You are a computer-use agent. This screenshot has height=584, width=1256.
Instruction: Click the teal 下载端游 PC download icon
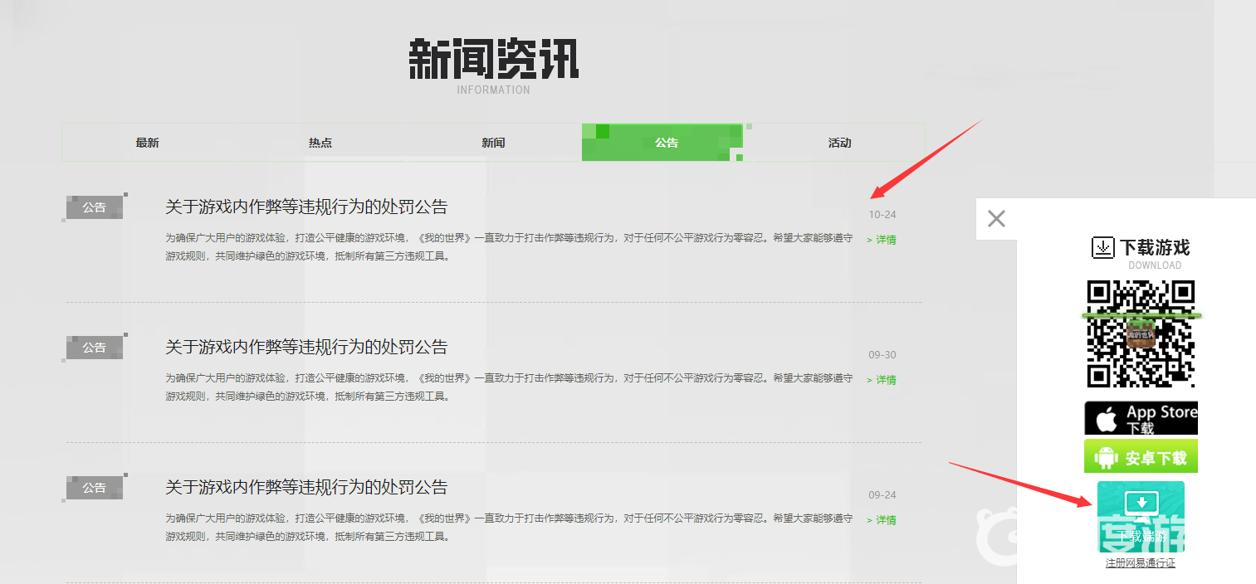(x=1141, y=516)
